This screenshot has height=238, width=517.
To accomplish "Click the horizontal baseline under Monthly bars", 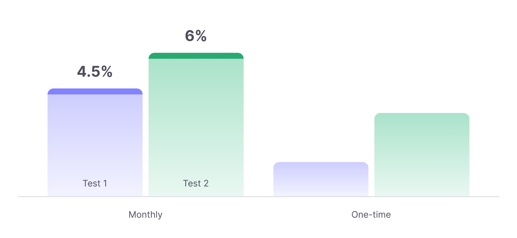I will [x=145, y=197].
